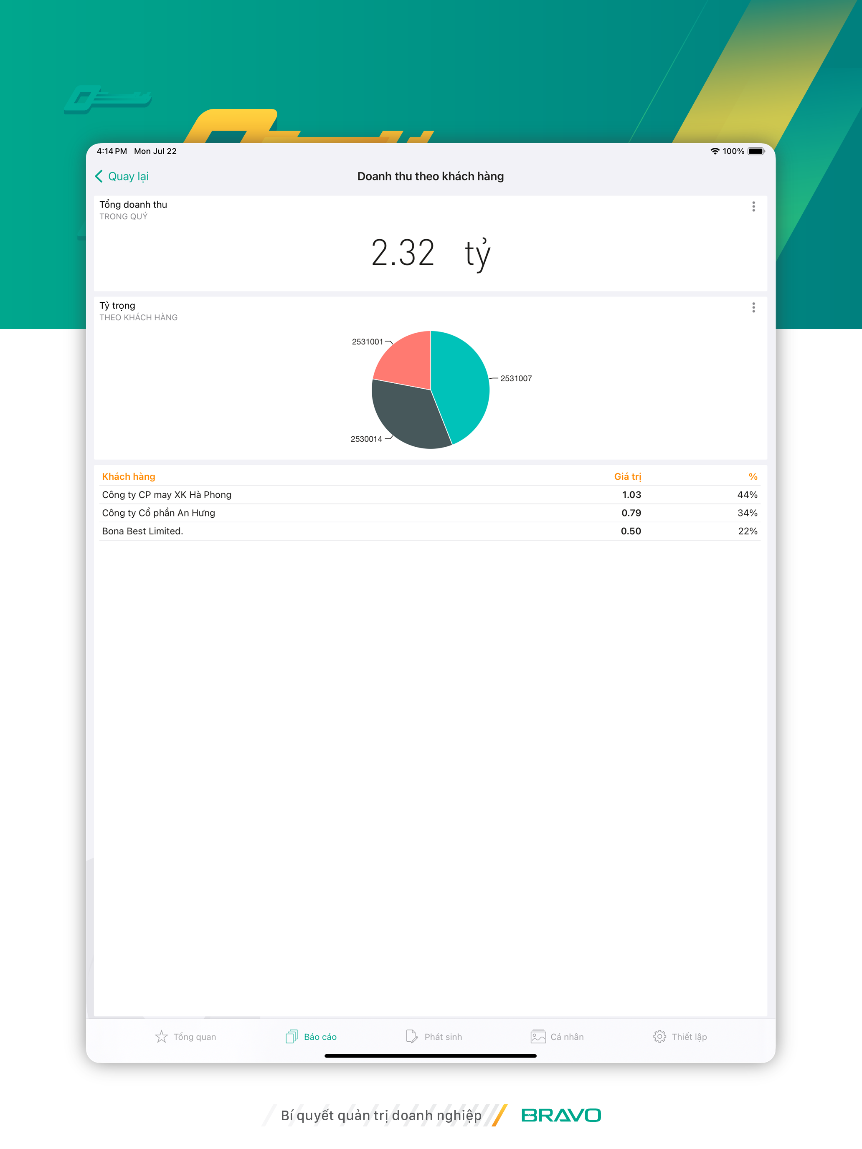Tap the 22% percentage cell
862x1149 pixels.
pos(748,531)
